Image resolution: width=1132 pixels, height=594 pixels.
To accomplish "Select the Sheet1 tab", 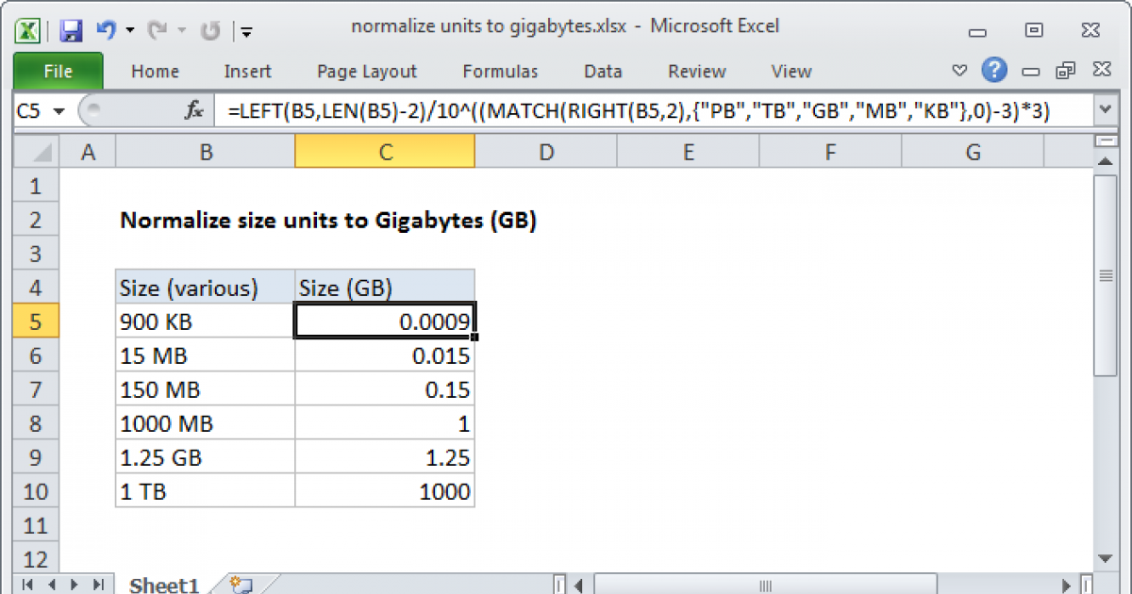I will (x=162, y=585).
